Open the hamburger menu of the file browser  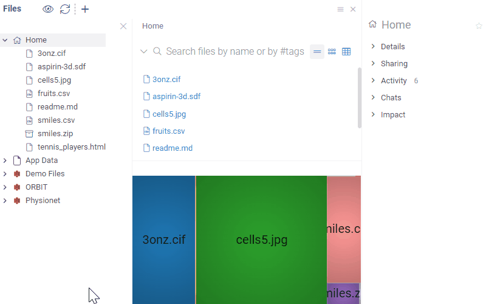coord(340,9)
